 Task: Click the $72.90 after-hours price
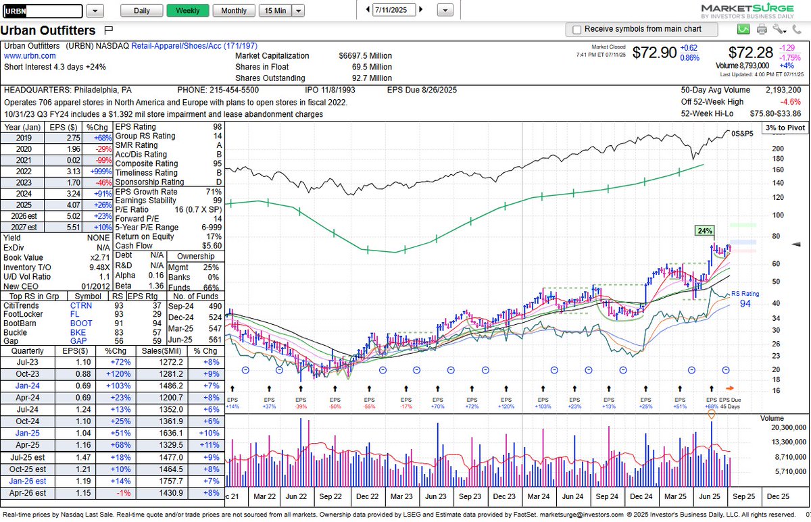coord(654,53)
